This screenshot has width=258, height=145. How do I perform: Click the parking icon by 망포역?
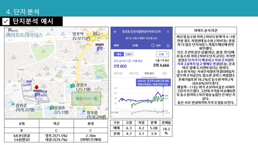tap(95, 34)
